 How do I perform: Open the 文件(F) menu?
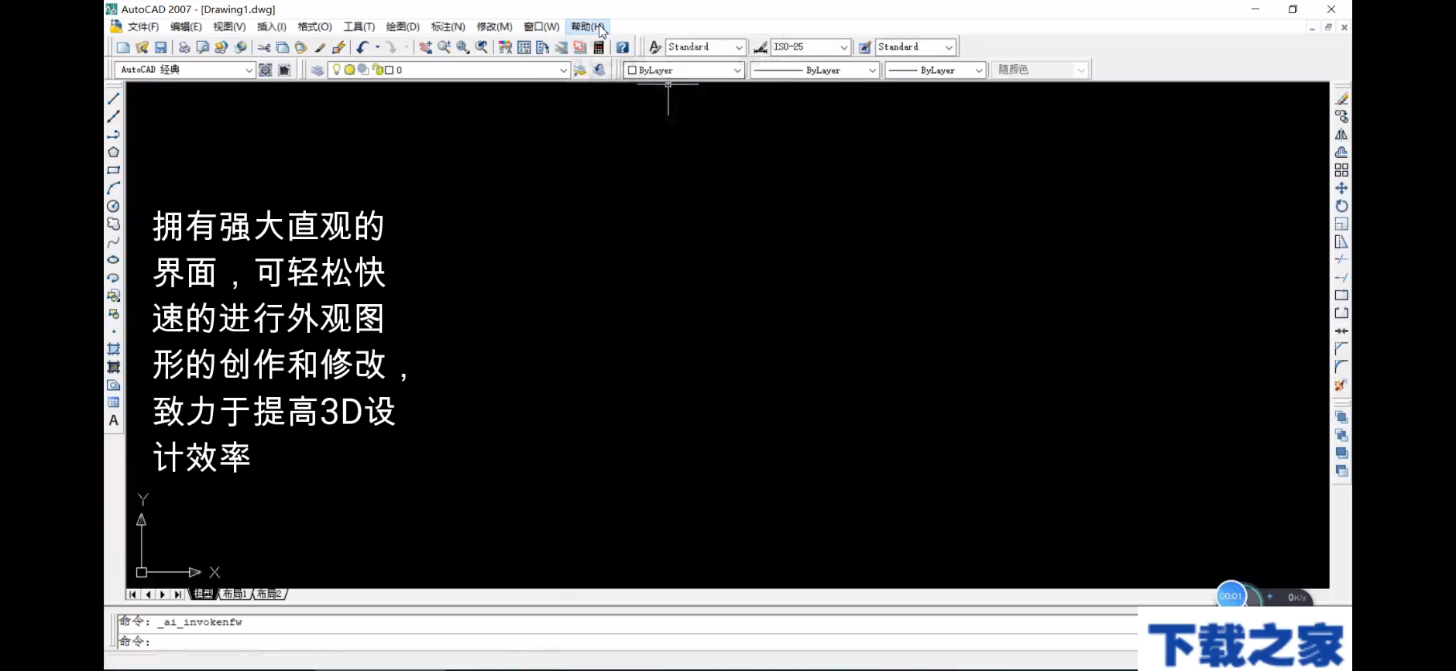[x=143, y=26]
